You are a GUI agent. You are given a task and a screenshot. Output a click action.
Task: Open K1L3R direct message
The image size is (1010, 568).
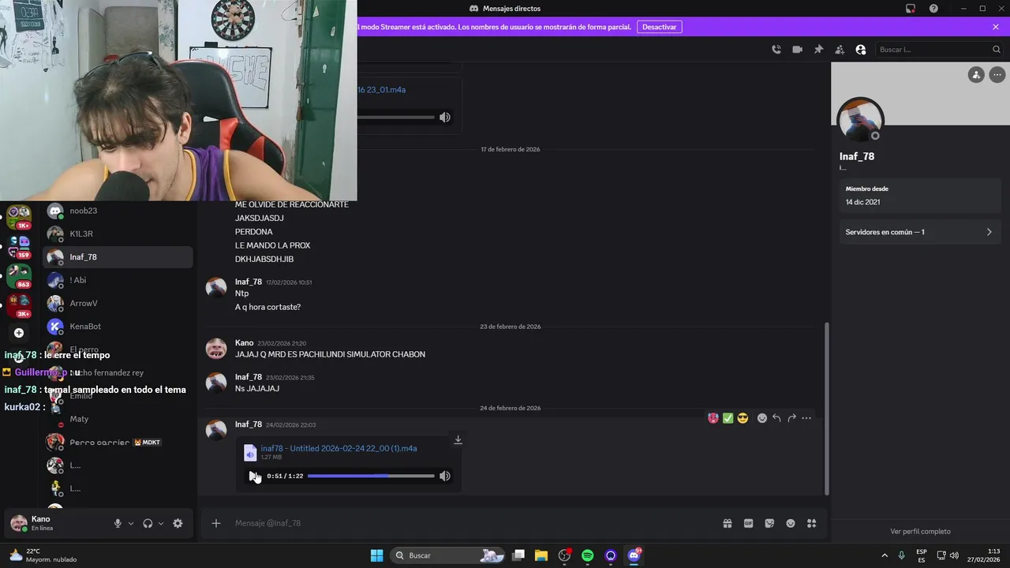click(x=118, y=234)
